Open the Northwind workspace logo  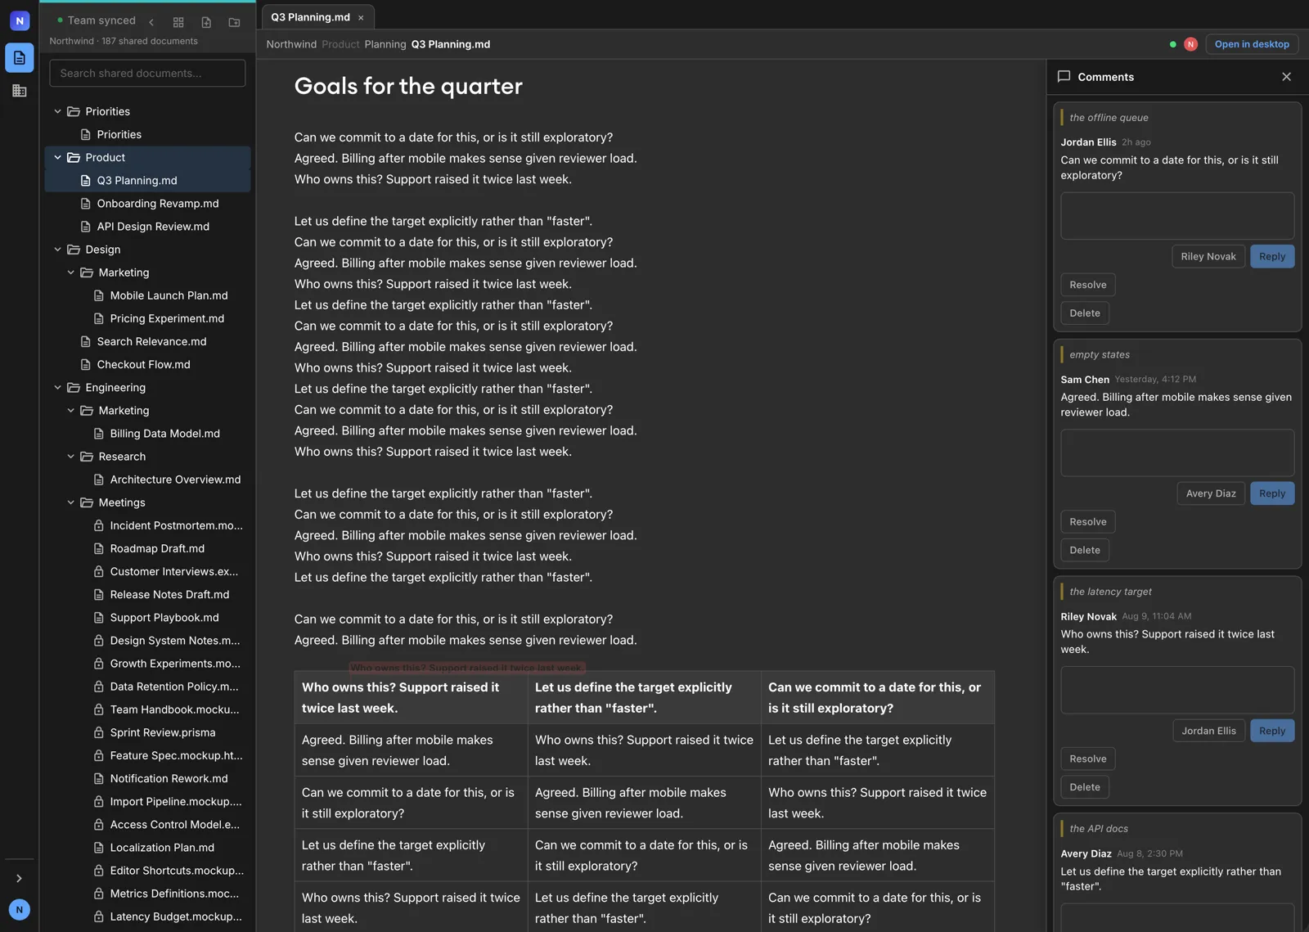[20, 20]
